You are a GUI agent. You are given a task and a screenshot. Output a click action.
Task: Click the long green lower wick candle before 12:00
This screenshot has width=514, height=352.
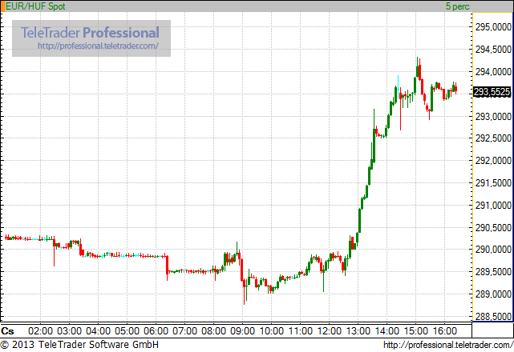pyautogui.click(x=323, y=277)
